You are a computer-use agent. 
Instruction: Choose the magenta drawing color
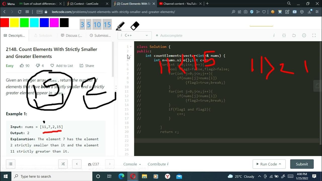pyautogui.click(x=54, y=23)
